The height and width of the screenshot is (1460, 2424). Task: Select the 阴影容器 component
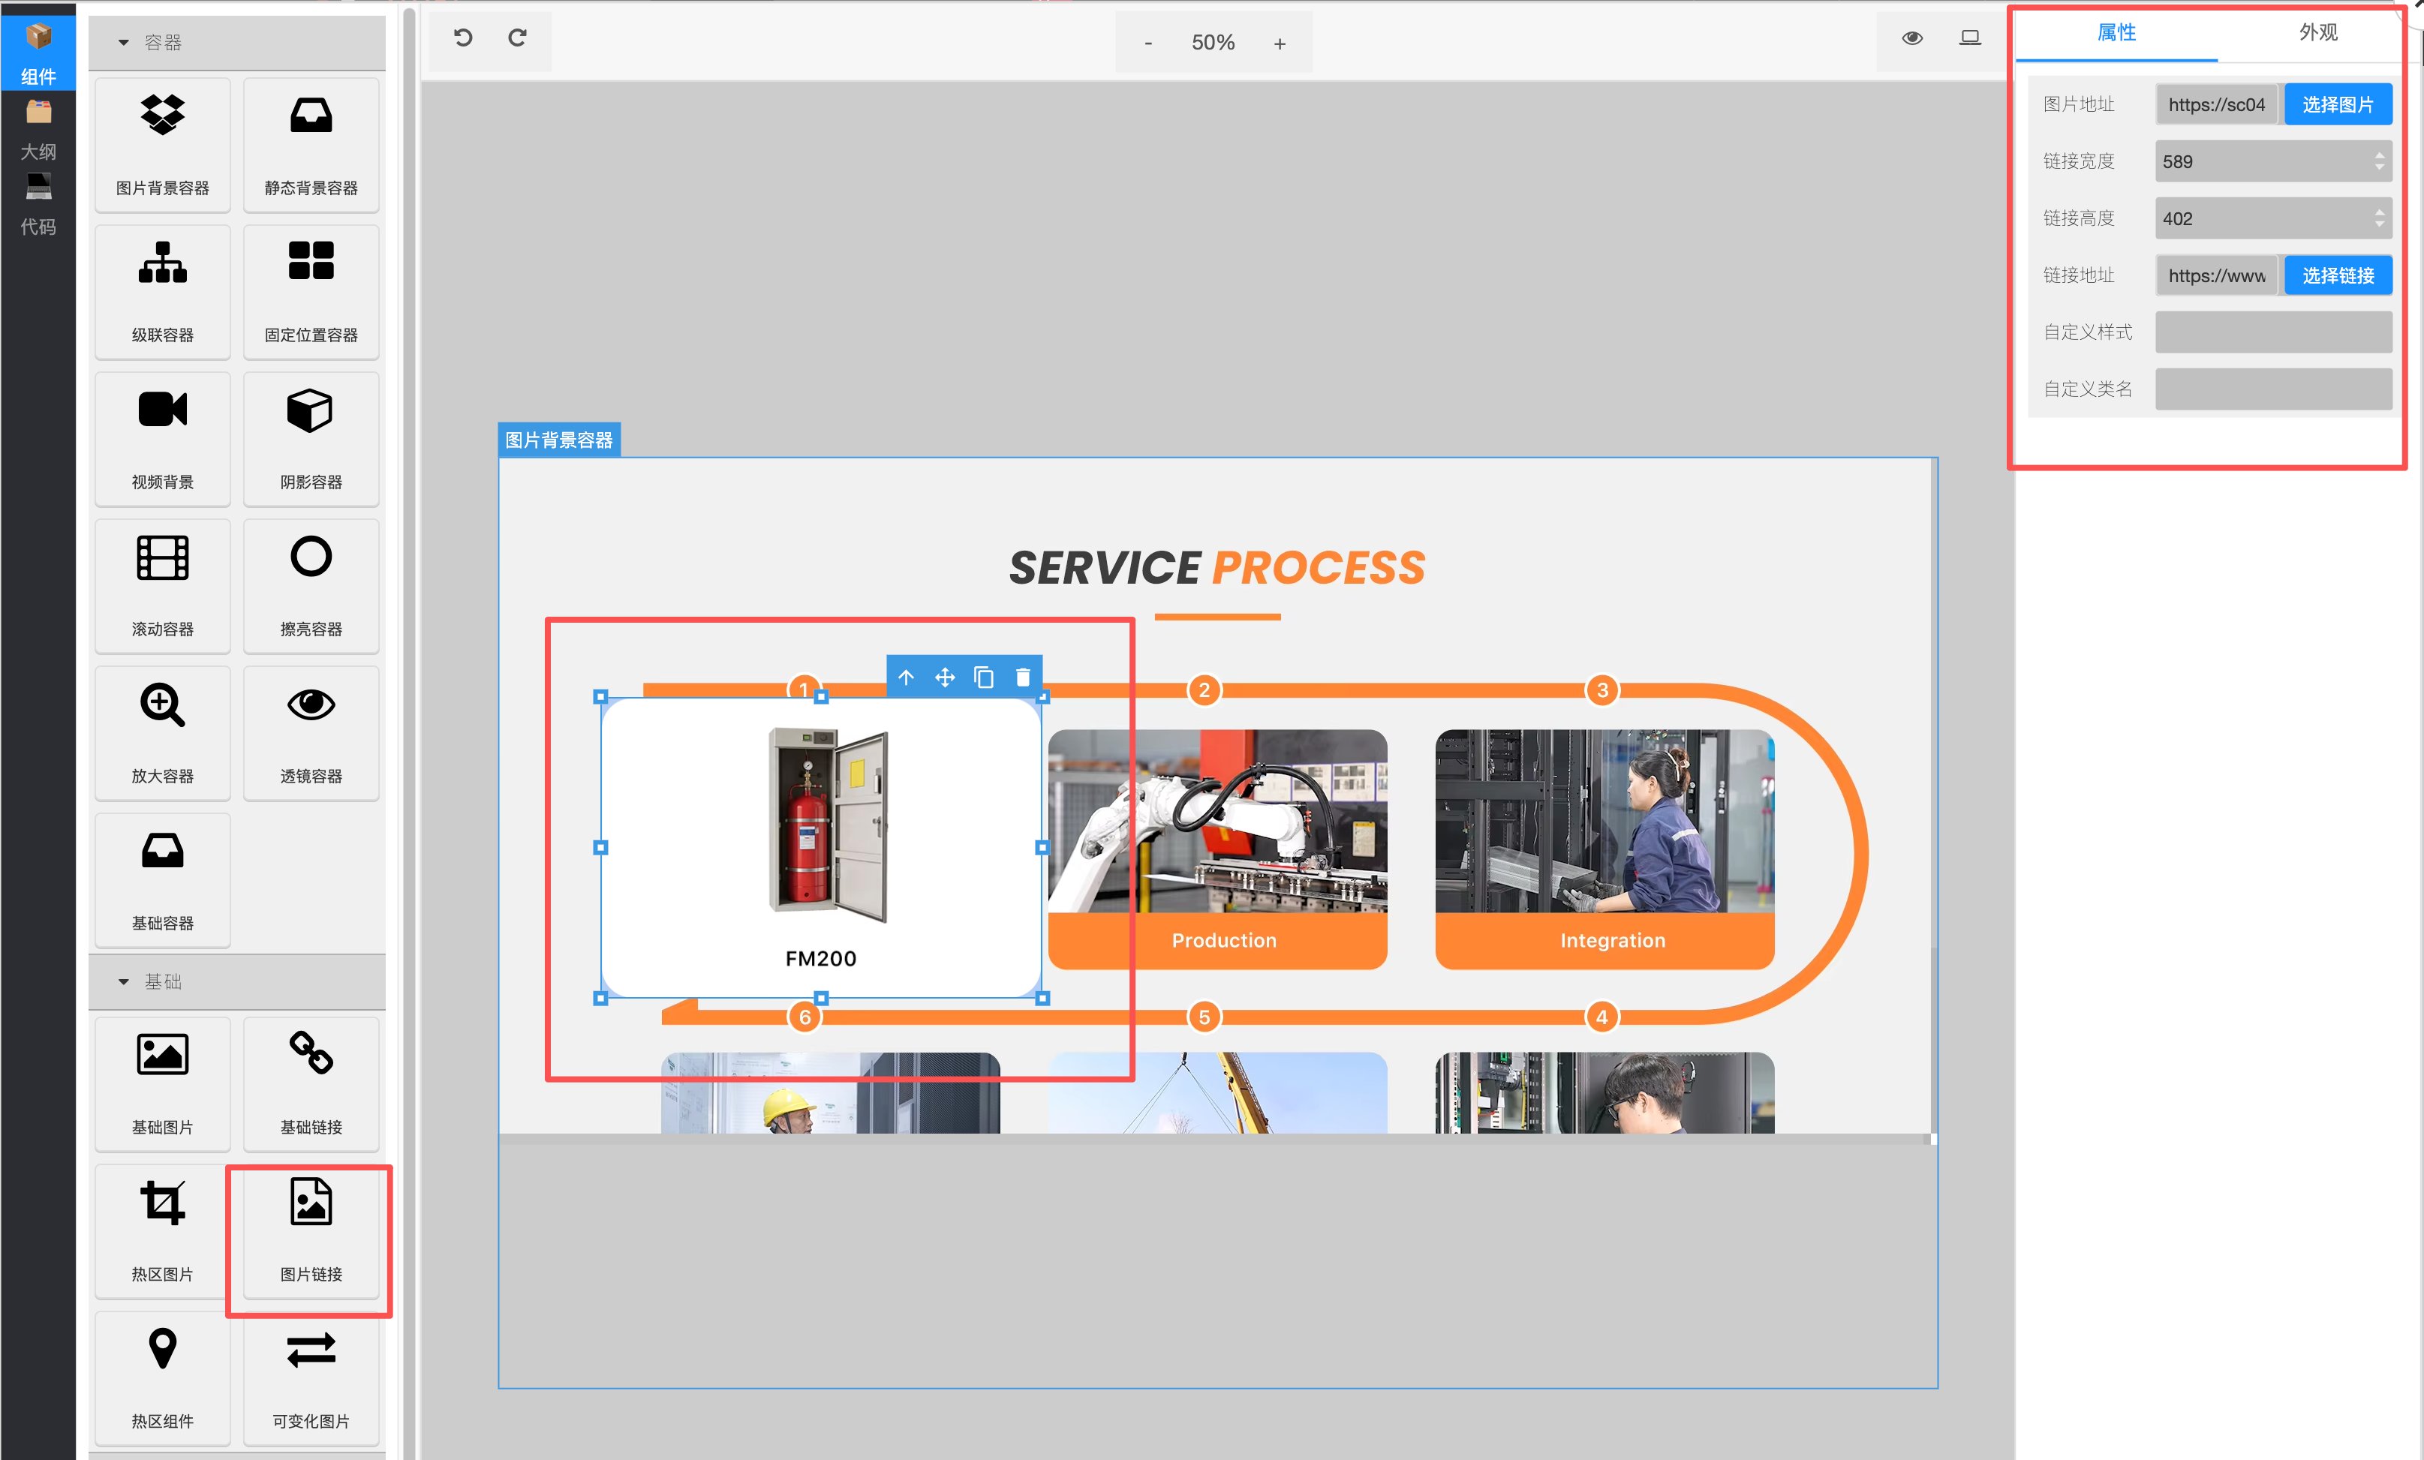pyautogui.click(x=311, y=438)
